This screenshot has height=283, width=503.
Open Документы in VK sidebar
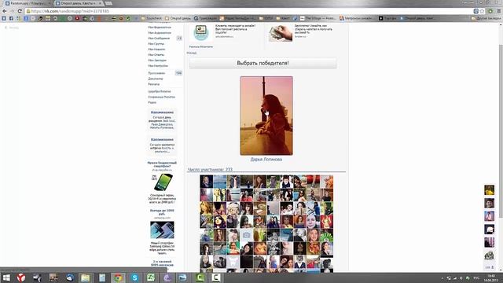pos(156,79)
